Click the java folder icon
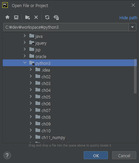139x163 pixels. point(32,36)
